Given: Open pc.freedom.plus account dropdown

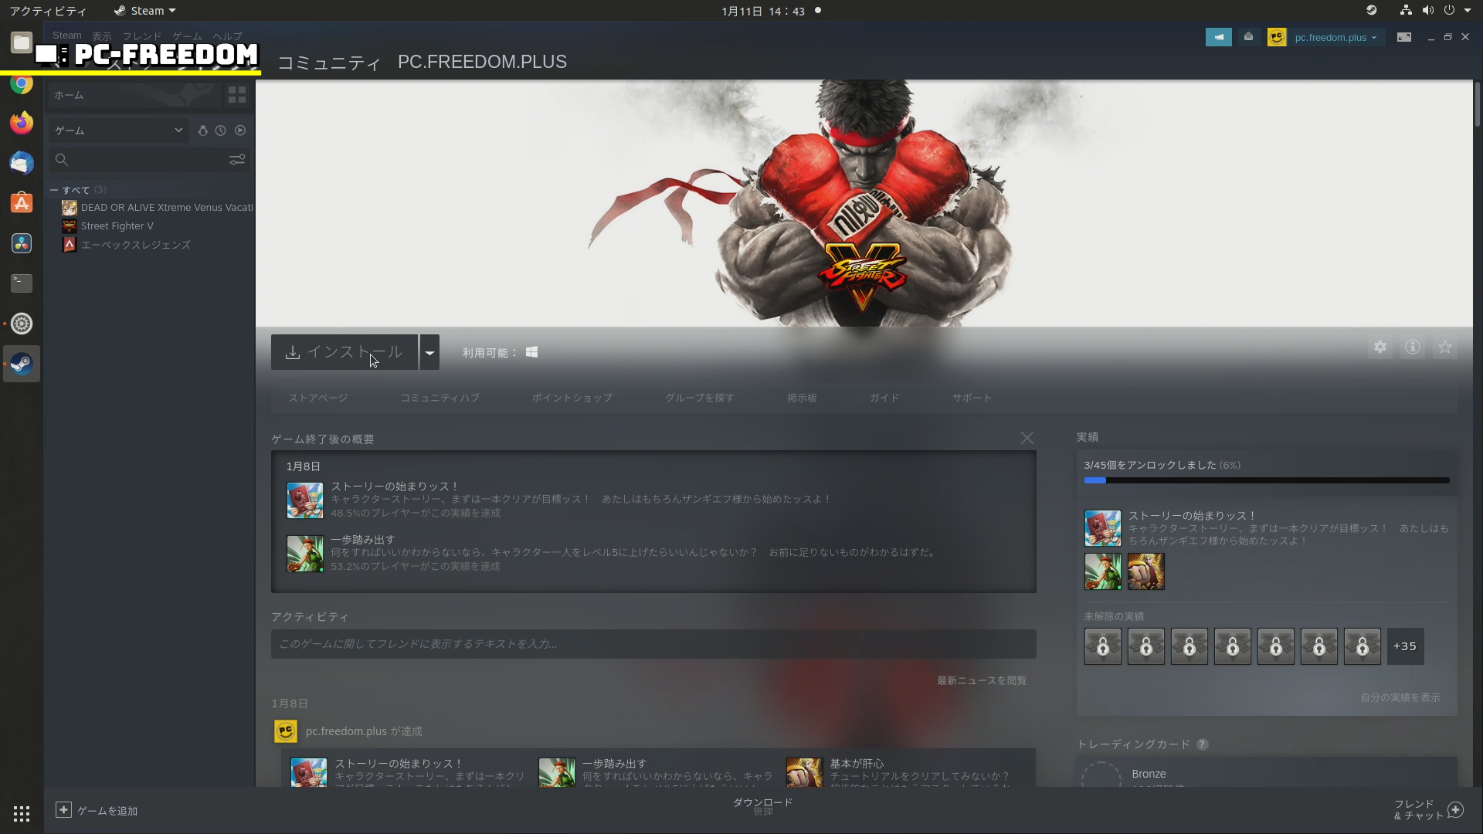Looking at the screenshot, I should (1335, 37).
